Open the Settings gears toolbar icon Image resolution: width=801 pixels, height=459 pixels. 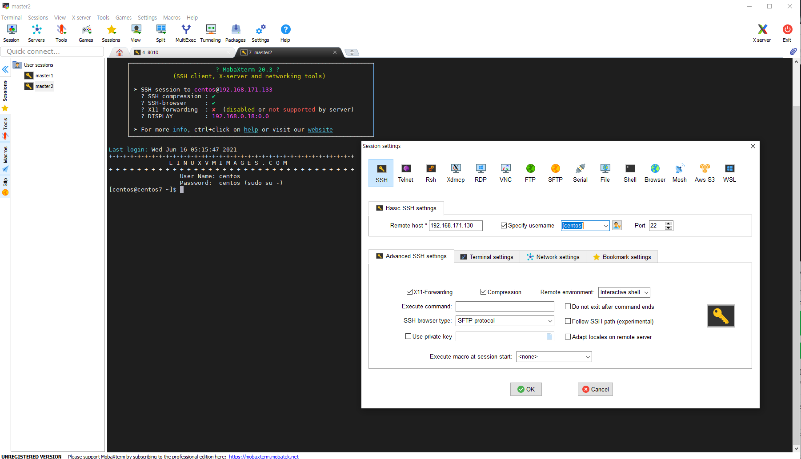point(260,33)
